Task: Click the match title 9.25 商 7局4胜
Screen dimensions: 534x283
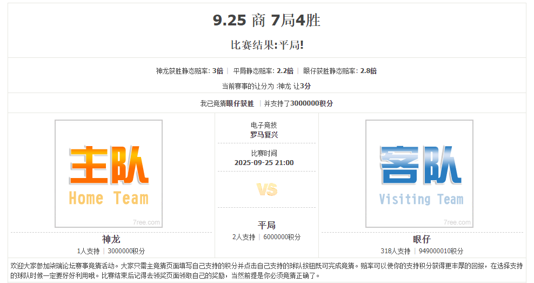Action: click(x=266, y=21)
